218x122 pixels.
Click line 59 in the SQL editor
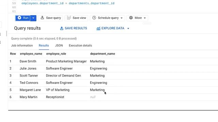coord(68,3)
